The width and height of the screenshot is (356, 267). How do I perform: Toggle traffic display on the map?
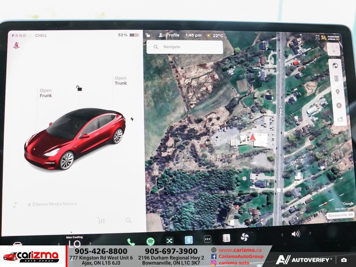pos(336,79)
